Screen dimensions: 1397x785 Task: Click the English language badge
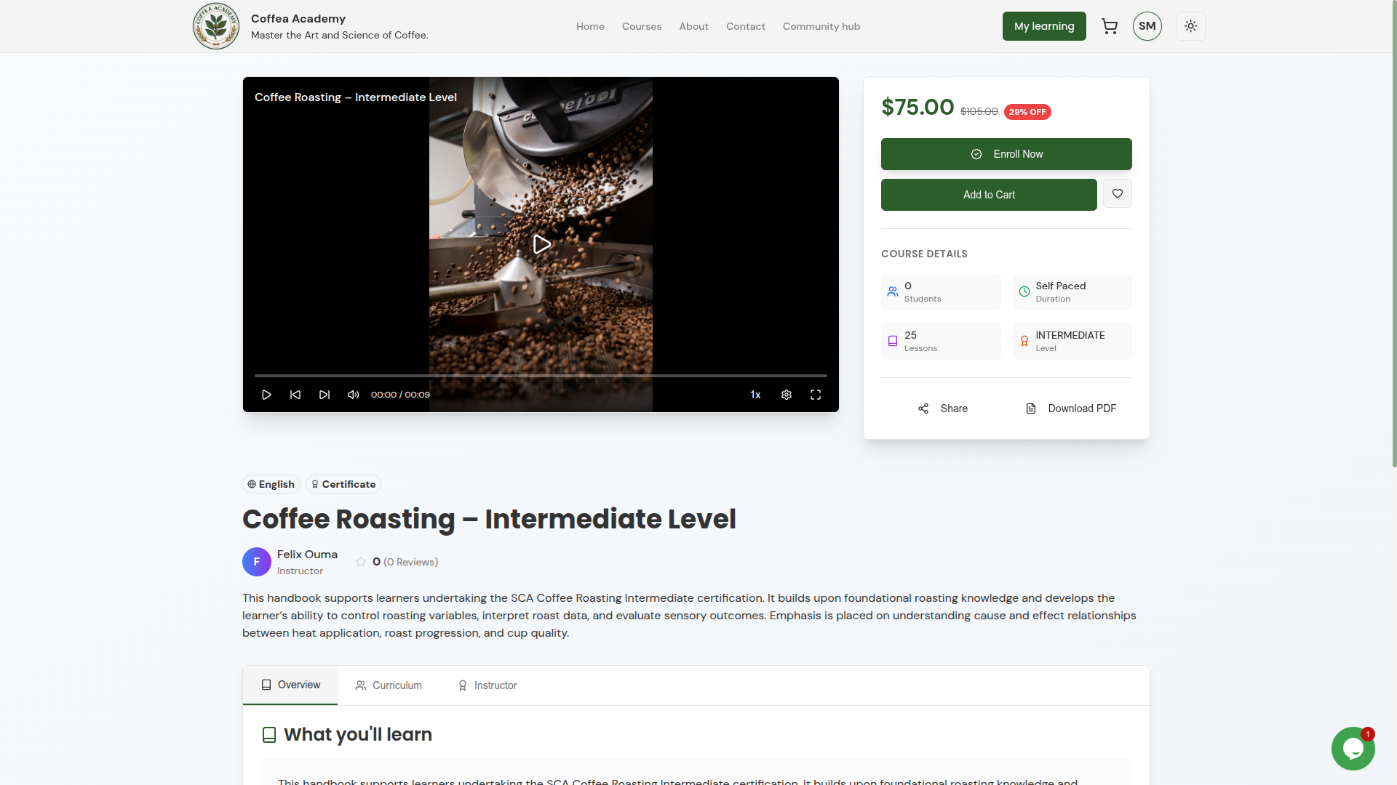tap(271, 484)
